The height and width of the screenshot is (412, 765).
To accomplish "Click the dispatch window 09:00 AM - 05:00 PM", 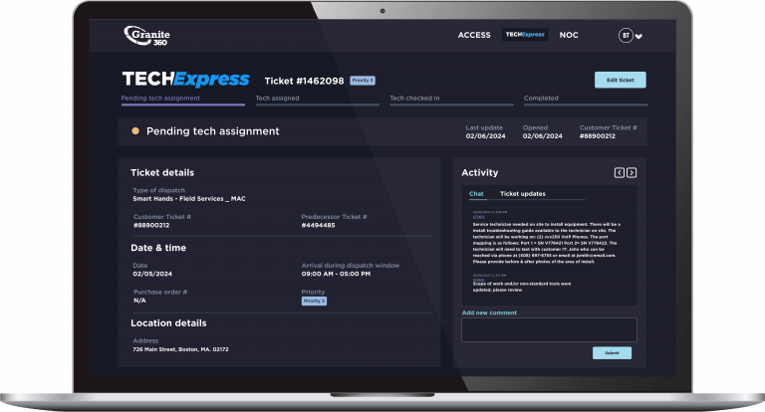I will 336,274.
